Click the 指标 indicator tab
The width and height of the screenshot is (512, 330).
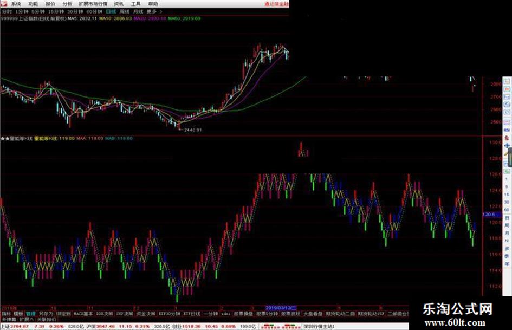pos(6,314)
